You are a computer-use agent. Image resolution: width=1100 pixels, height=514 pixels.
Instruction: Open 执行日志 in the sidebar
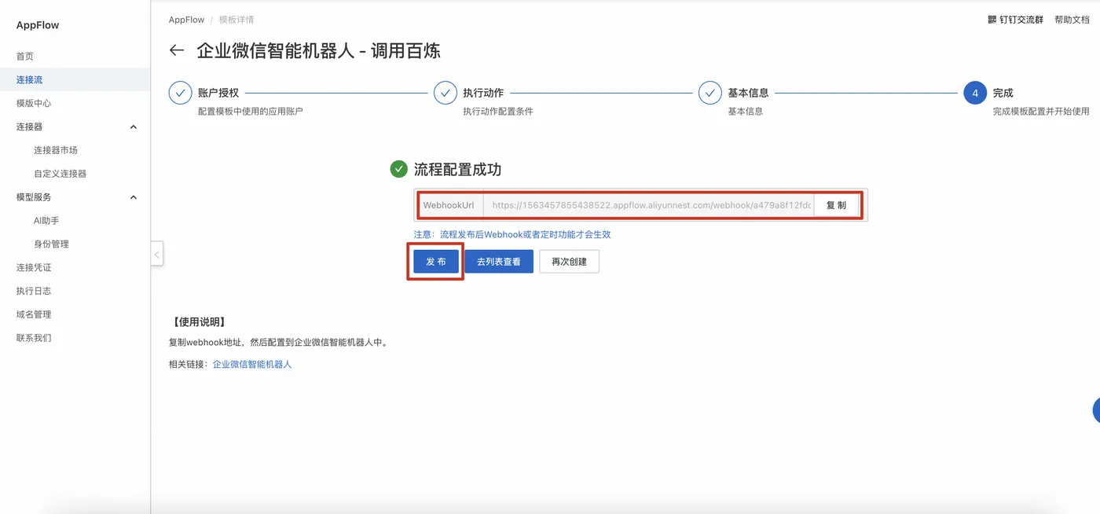(34, 291)
